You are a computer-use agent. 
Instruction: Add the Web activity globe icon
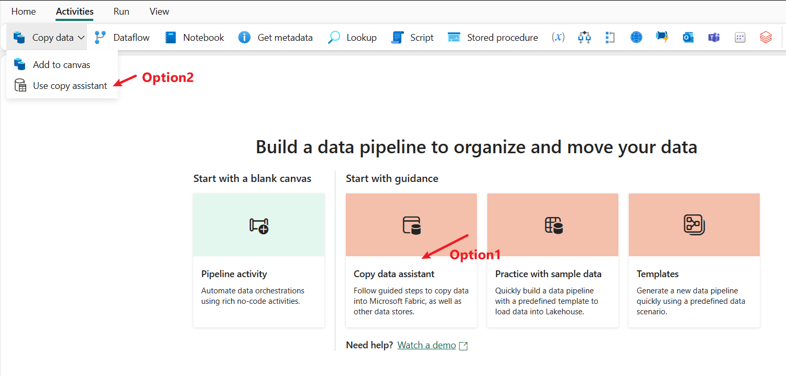coord(636,37)
